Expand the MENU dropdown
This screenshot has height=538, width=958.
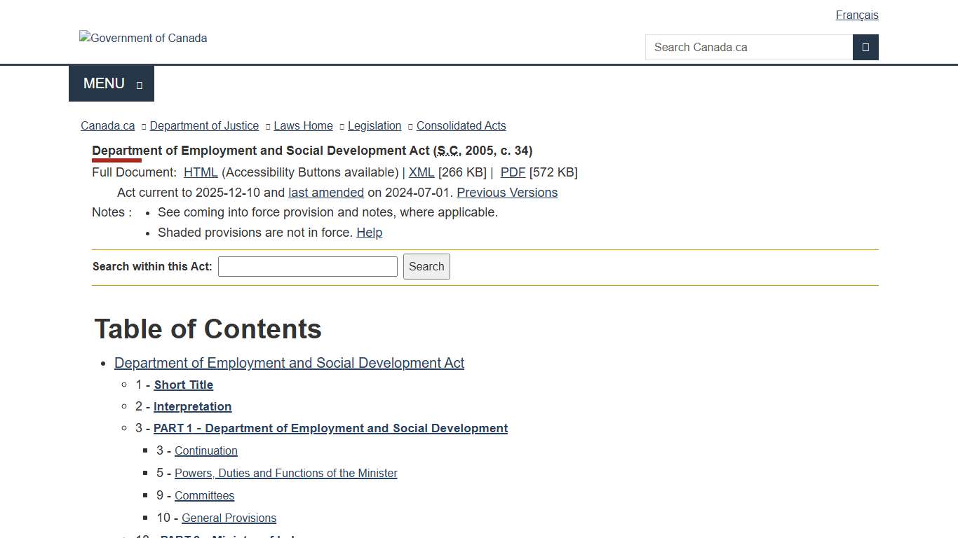point(111,83)
